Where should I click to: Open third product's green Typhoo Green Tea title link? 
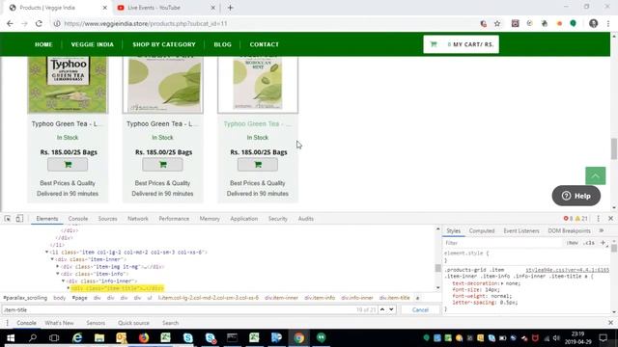click(x=258, y=124)
